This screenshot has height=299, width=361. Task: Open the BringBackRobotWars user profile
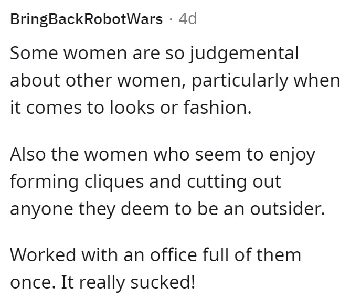point(87,19)
